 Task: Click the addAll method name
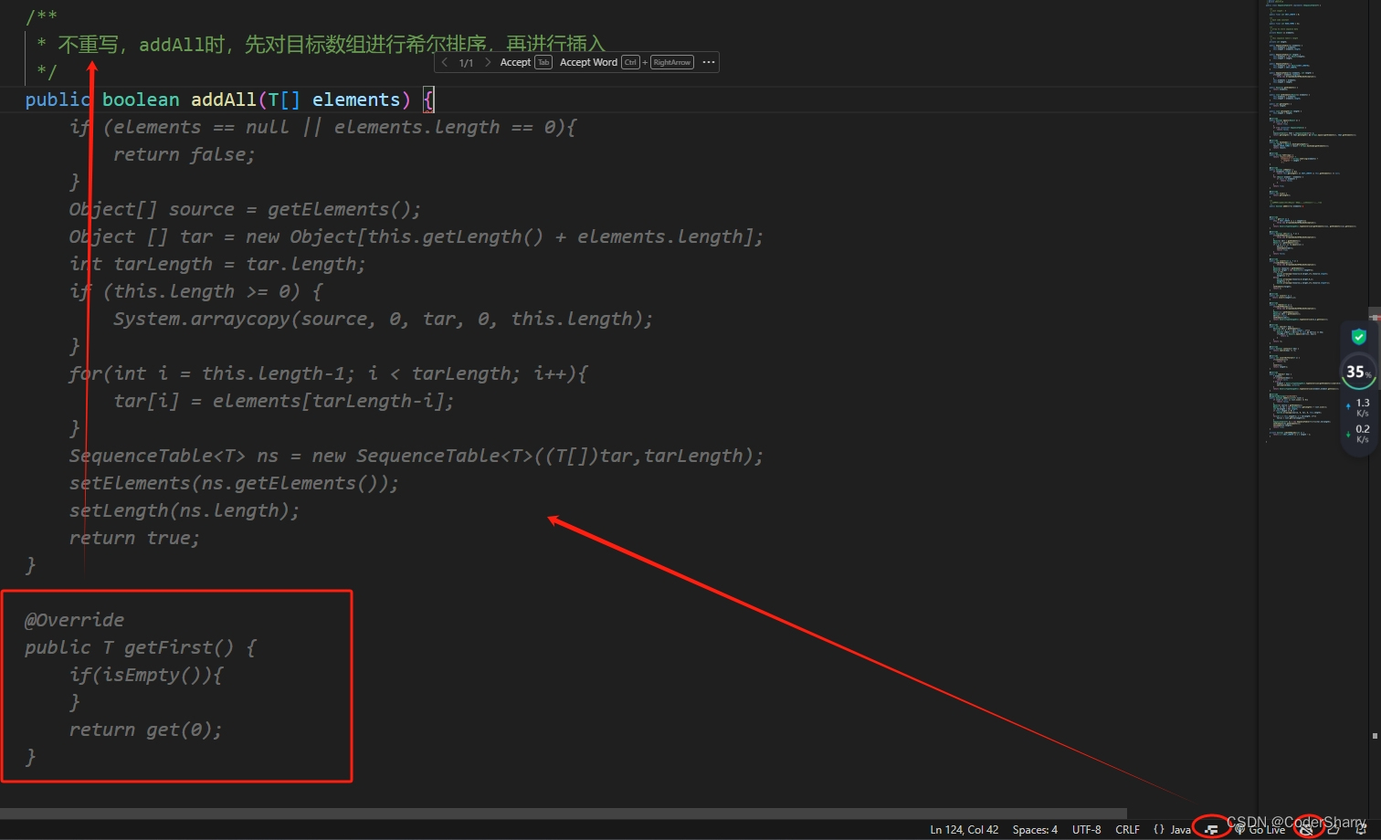point(224,100)
